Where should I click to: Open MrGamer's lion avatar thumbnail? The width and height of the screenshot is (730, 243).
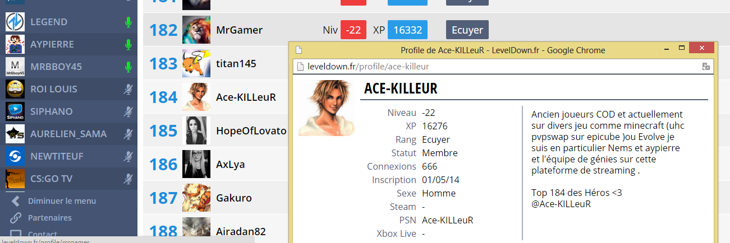coord(196,30)
